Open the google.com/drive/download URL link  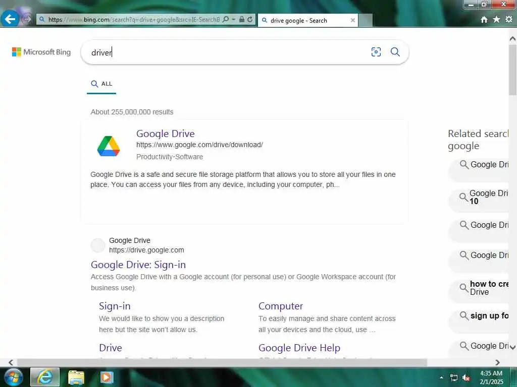[199, 145]
